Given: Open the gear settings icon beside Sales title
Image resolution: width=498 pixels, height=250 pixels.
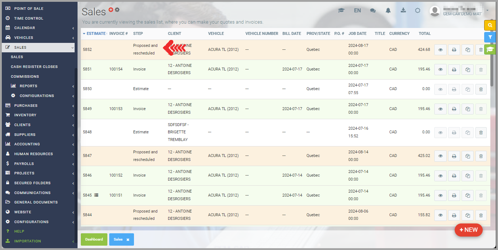Looking at the screenshot, I should pyautogui.click(x=117, y=10).
